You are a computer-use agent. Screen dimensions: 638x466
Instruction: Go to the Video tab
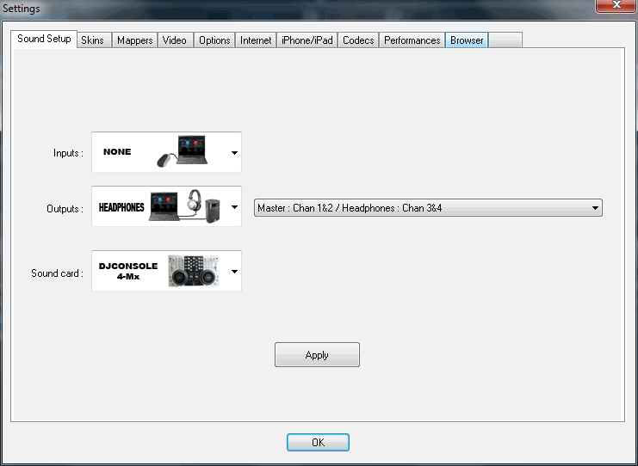click(x=175, y=40)
